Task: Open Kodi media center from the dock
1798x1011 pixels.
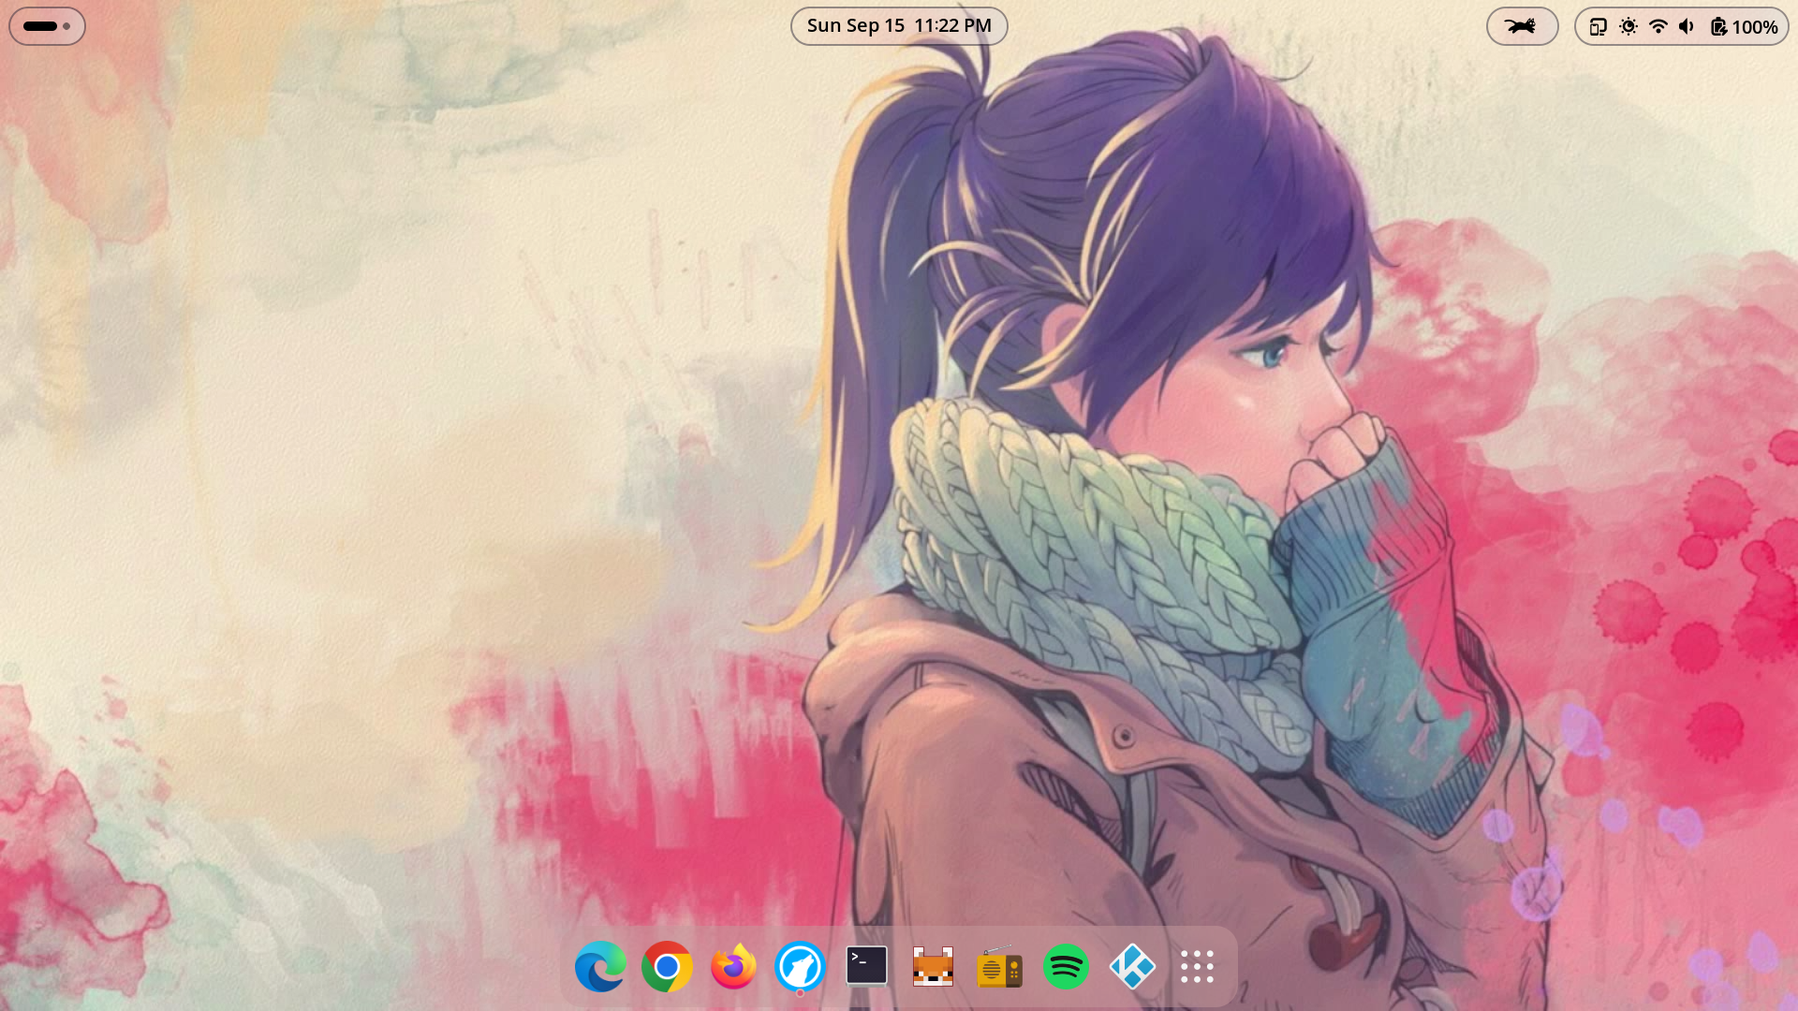Action: 1132,966
